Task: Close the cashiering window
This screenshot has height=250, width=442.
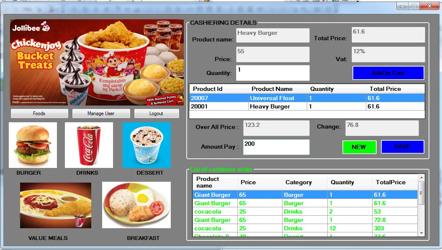Action: (x=429, y=6)
